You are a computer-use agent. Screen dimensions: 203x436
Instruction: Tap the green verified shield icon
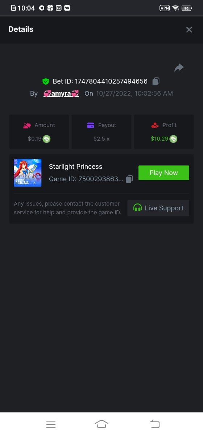pos(46,81)
